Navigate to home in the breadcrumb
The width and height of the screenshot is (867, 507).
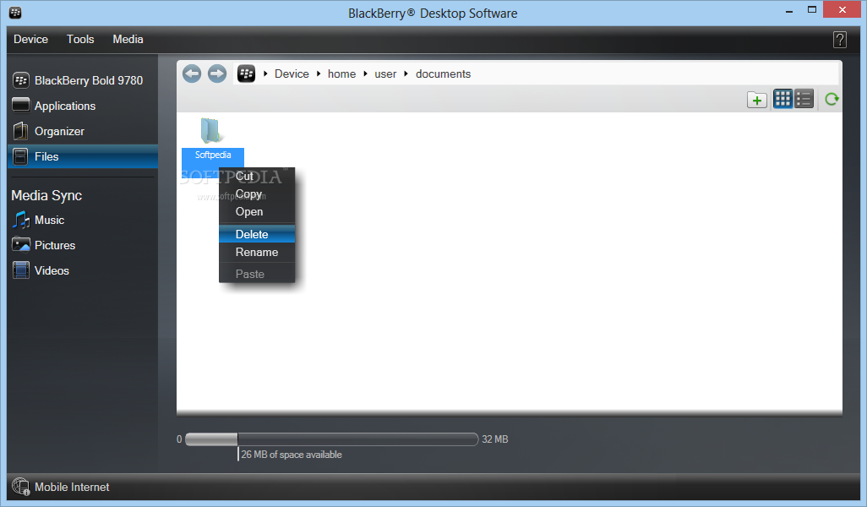point(341,74)
